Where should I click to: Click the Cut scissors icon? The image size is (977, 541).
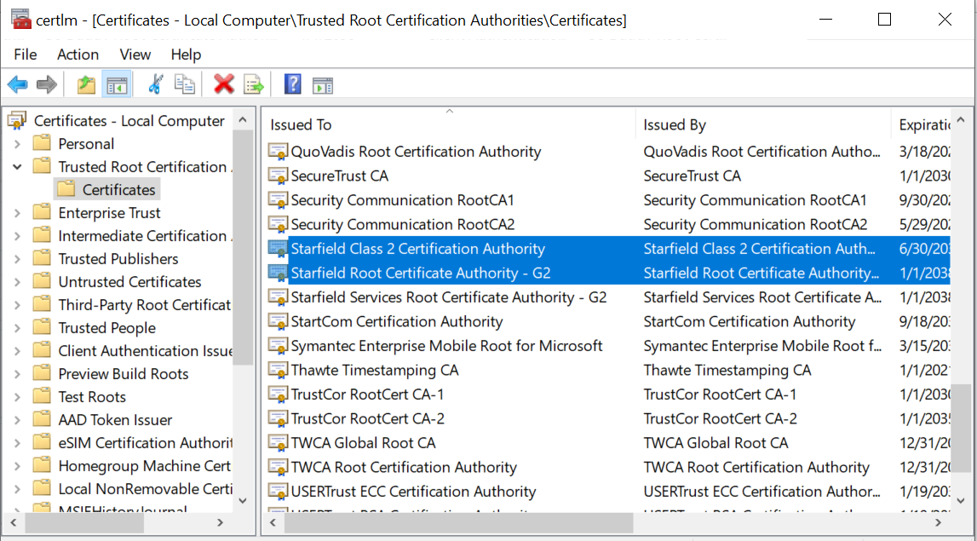(155, 84)
